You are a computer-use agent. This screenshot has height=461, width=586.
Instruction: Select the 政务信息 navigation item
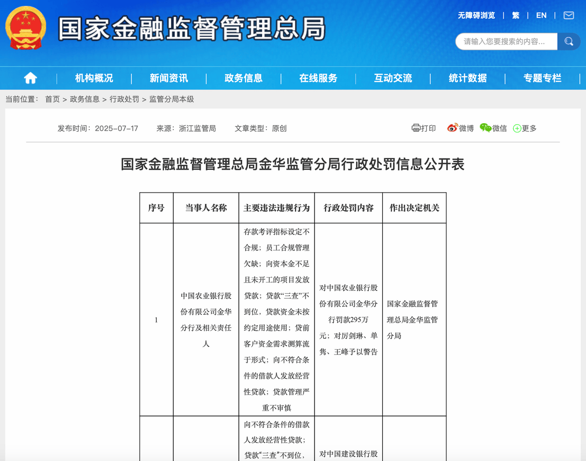[x=244, y=78]
